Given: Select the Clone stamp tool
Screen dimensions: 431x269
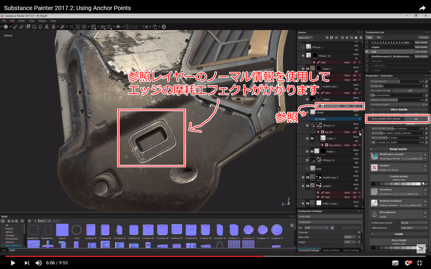Looking at the screenshot, I should [x=47, y=26].
